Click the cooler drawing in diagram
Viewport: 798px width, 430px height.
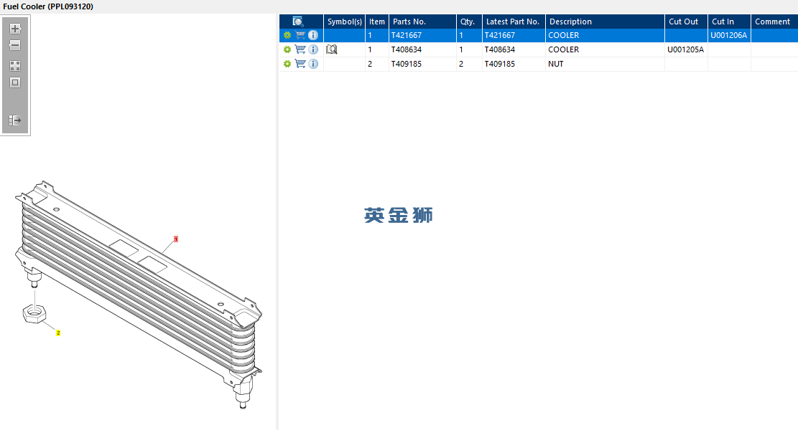[139, 295]
